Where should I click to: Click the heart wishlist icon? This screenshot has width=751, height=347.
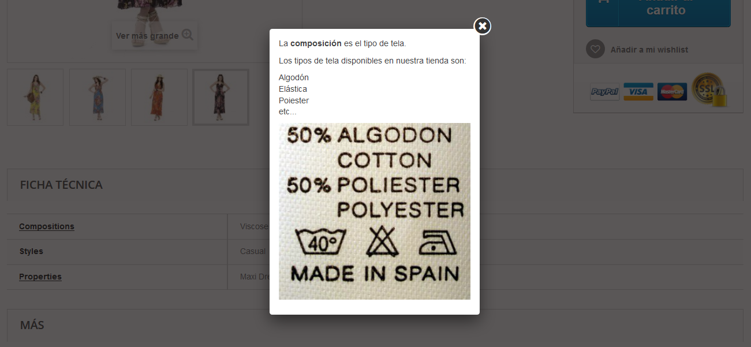(595, 49)
